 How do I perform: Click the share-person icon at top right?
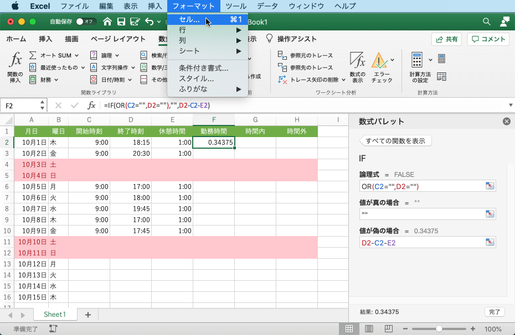[x=504, y=22]
